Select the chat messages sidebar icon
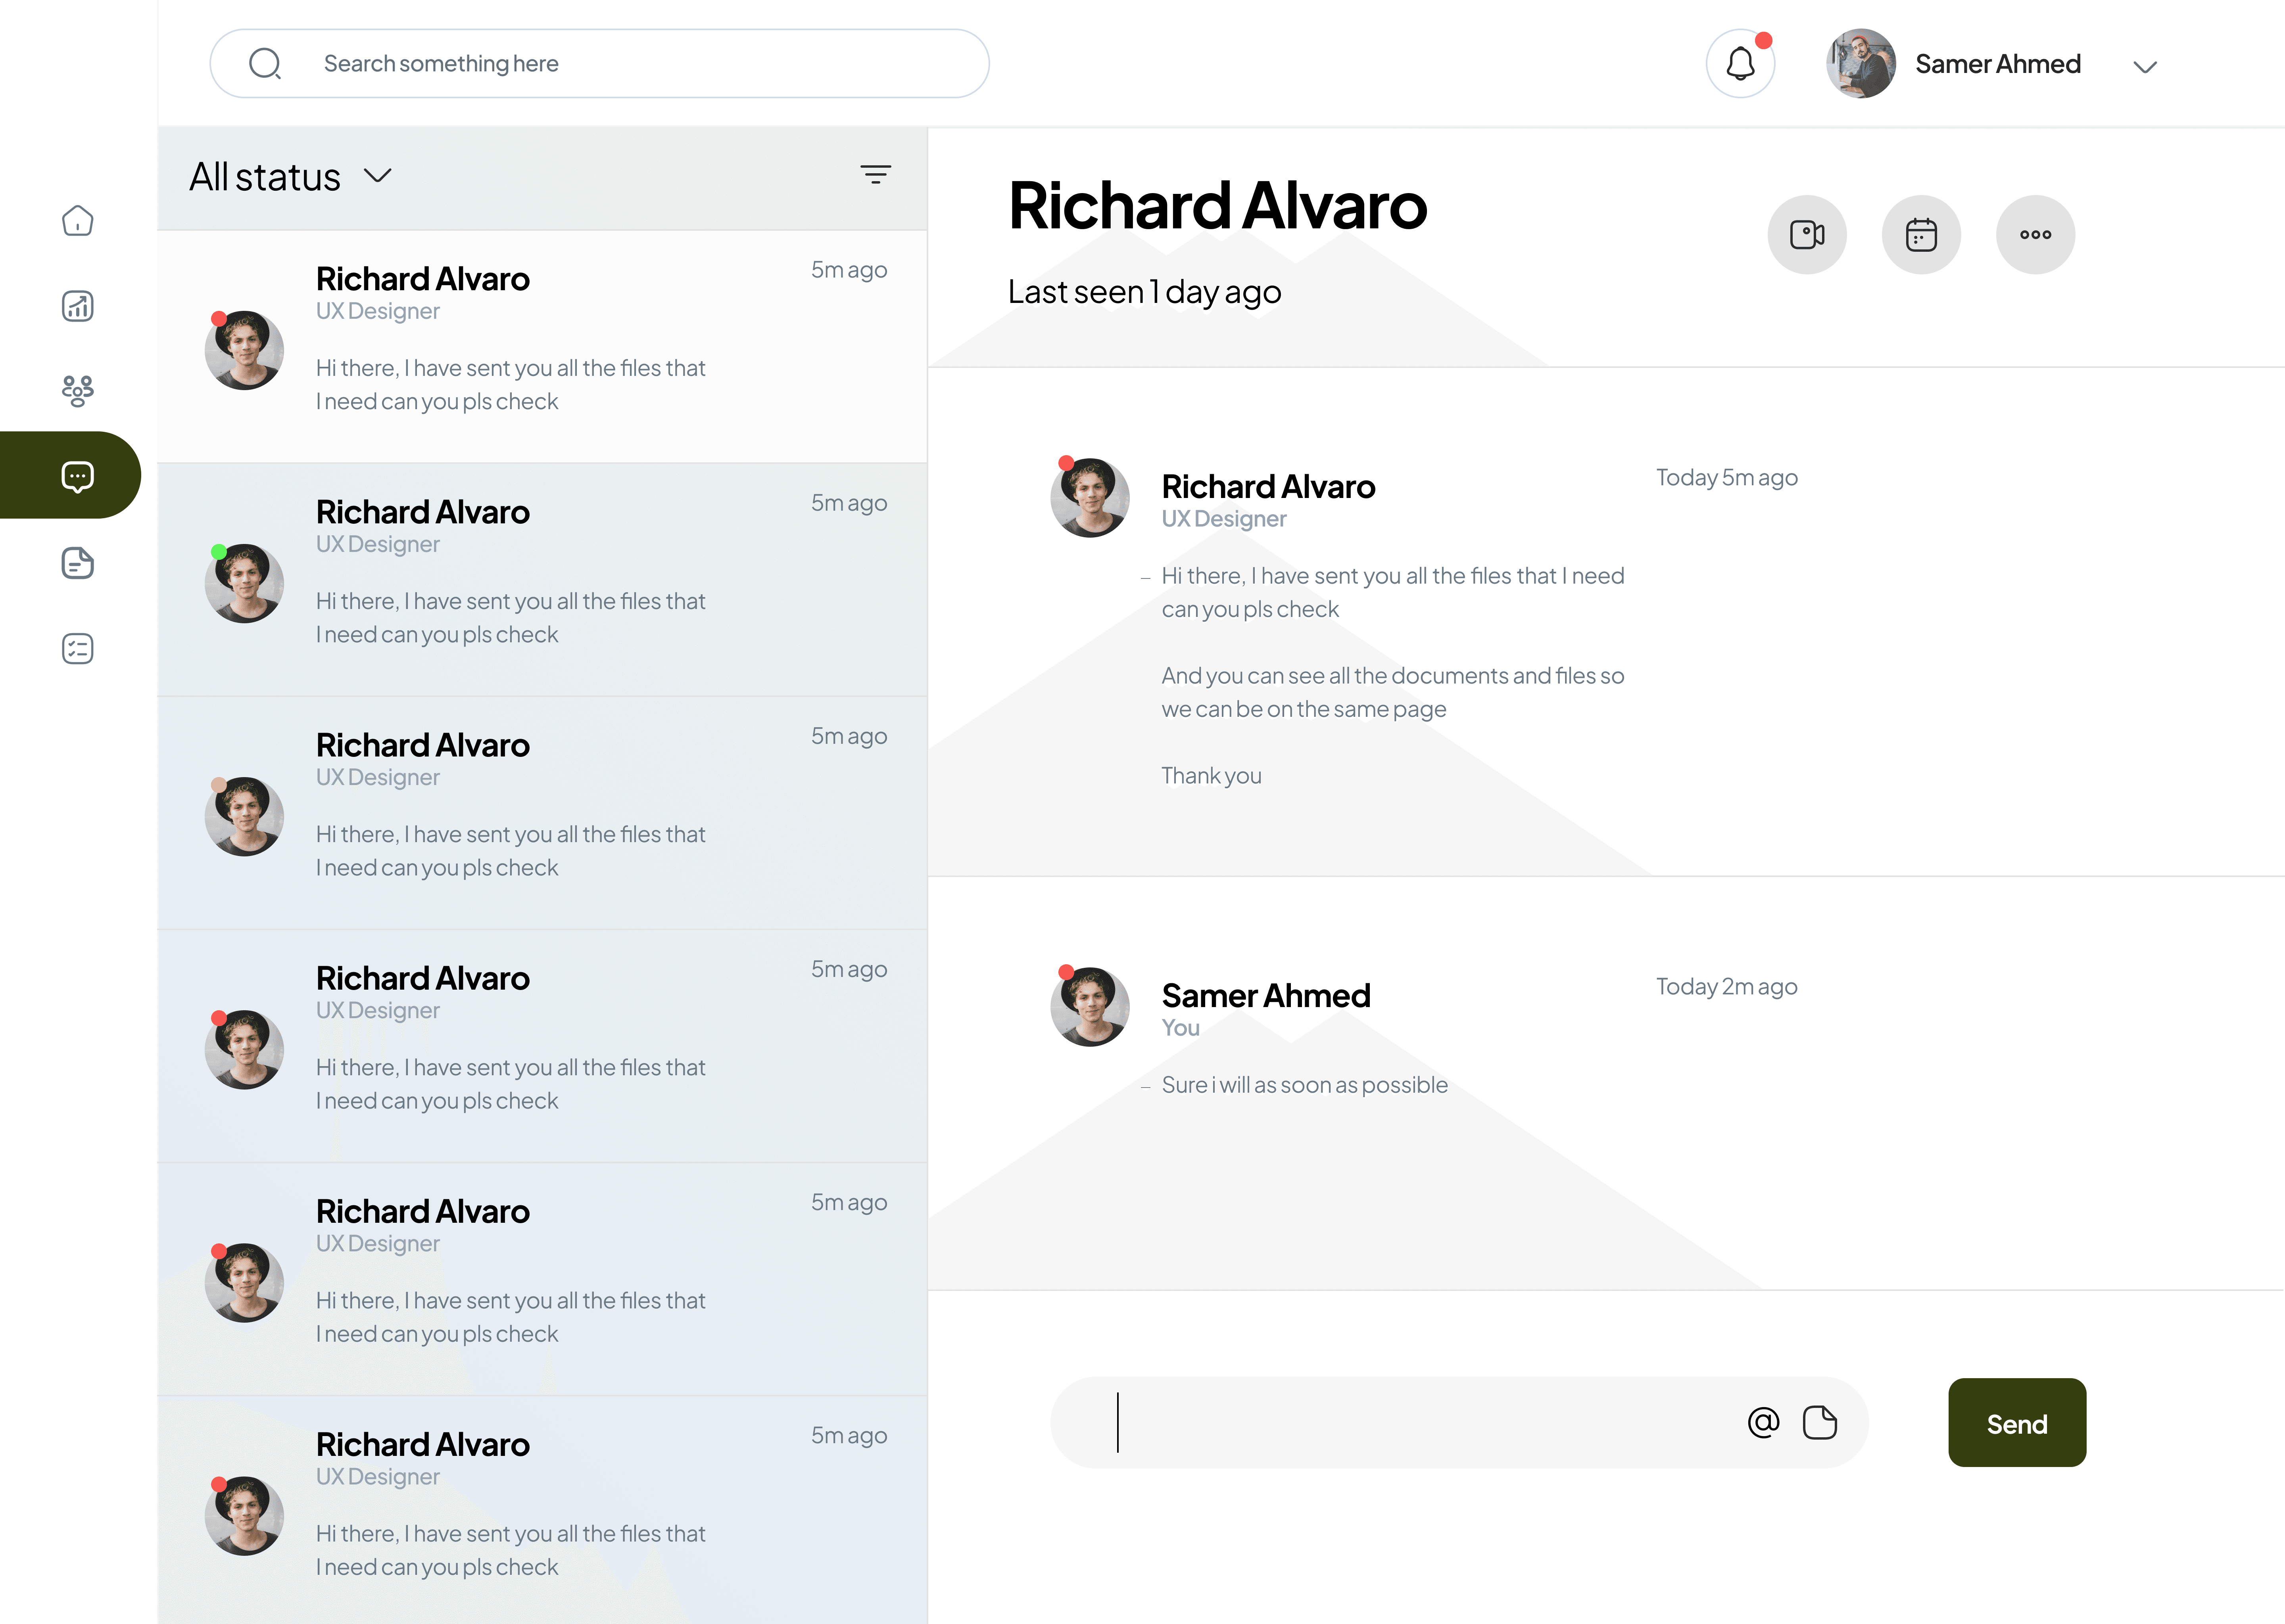Image resolution: width=2285 pixels, height=1624 pixels. (x=77, y=476)
